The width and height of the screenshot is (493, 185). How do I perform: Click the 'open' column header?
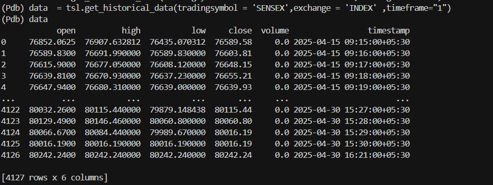(x=66, y=31)
